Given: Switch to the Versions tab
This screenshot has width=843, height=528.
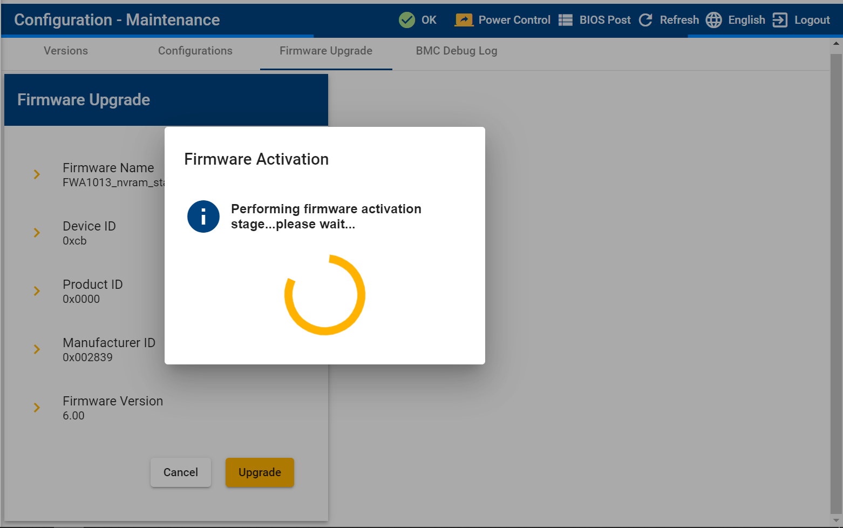Looking at the screenshot, I should pos(66,51).
